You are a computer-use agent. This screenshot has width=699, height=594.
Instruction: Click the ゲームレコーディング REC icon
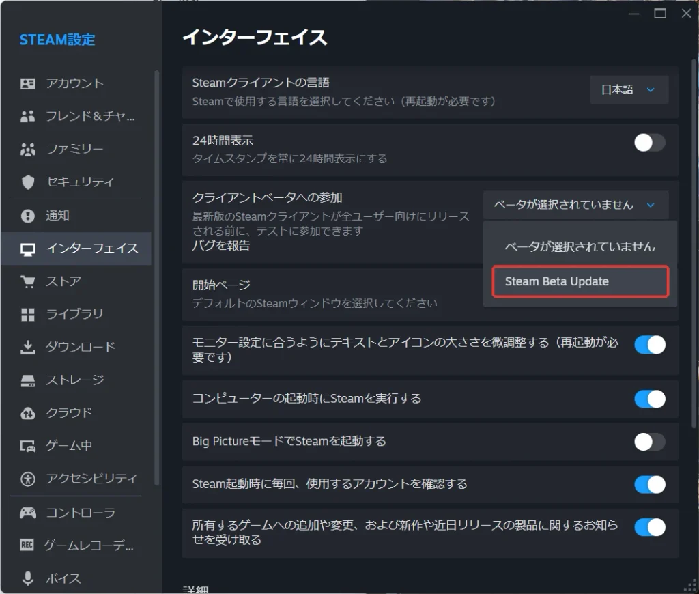click(27, 545)
